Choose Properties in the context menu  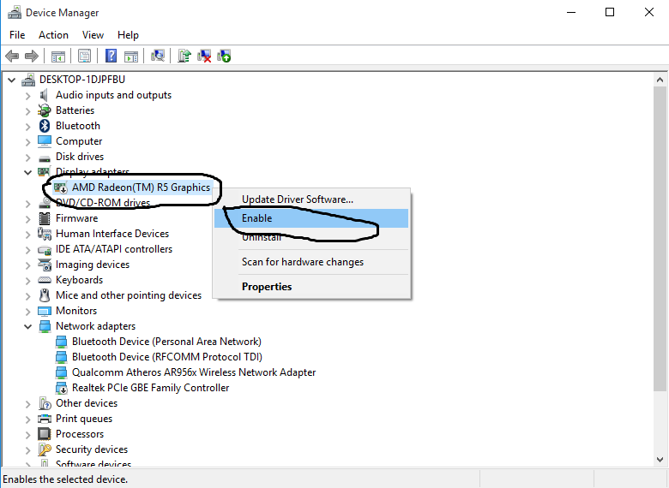pos(311,287)
